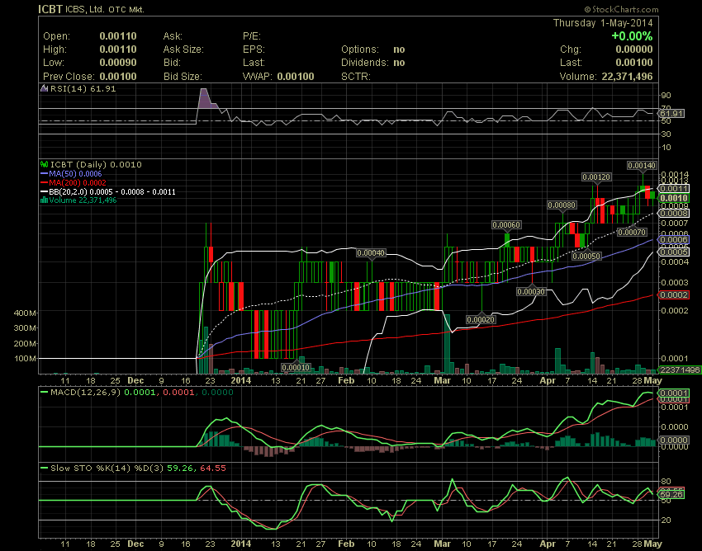Screen dimensions: 702x551
Task: Click the Slow STO %K(14) %D(3) legend
Action: 107,469
